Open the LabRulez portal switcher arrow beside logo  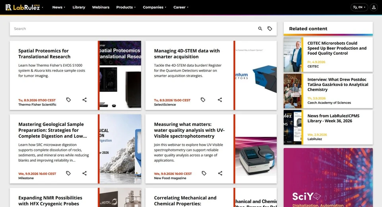[43, 7]
